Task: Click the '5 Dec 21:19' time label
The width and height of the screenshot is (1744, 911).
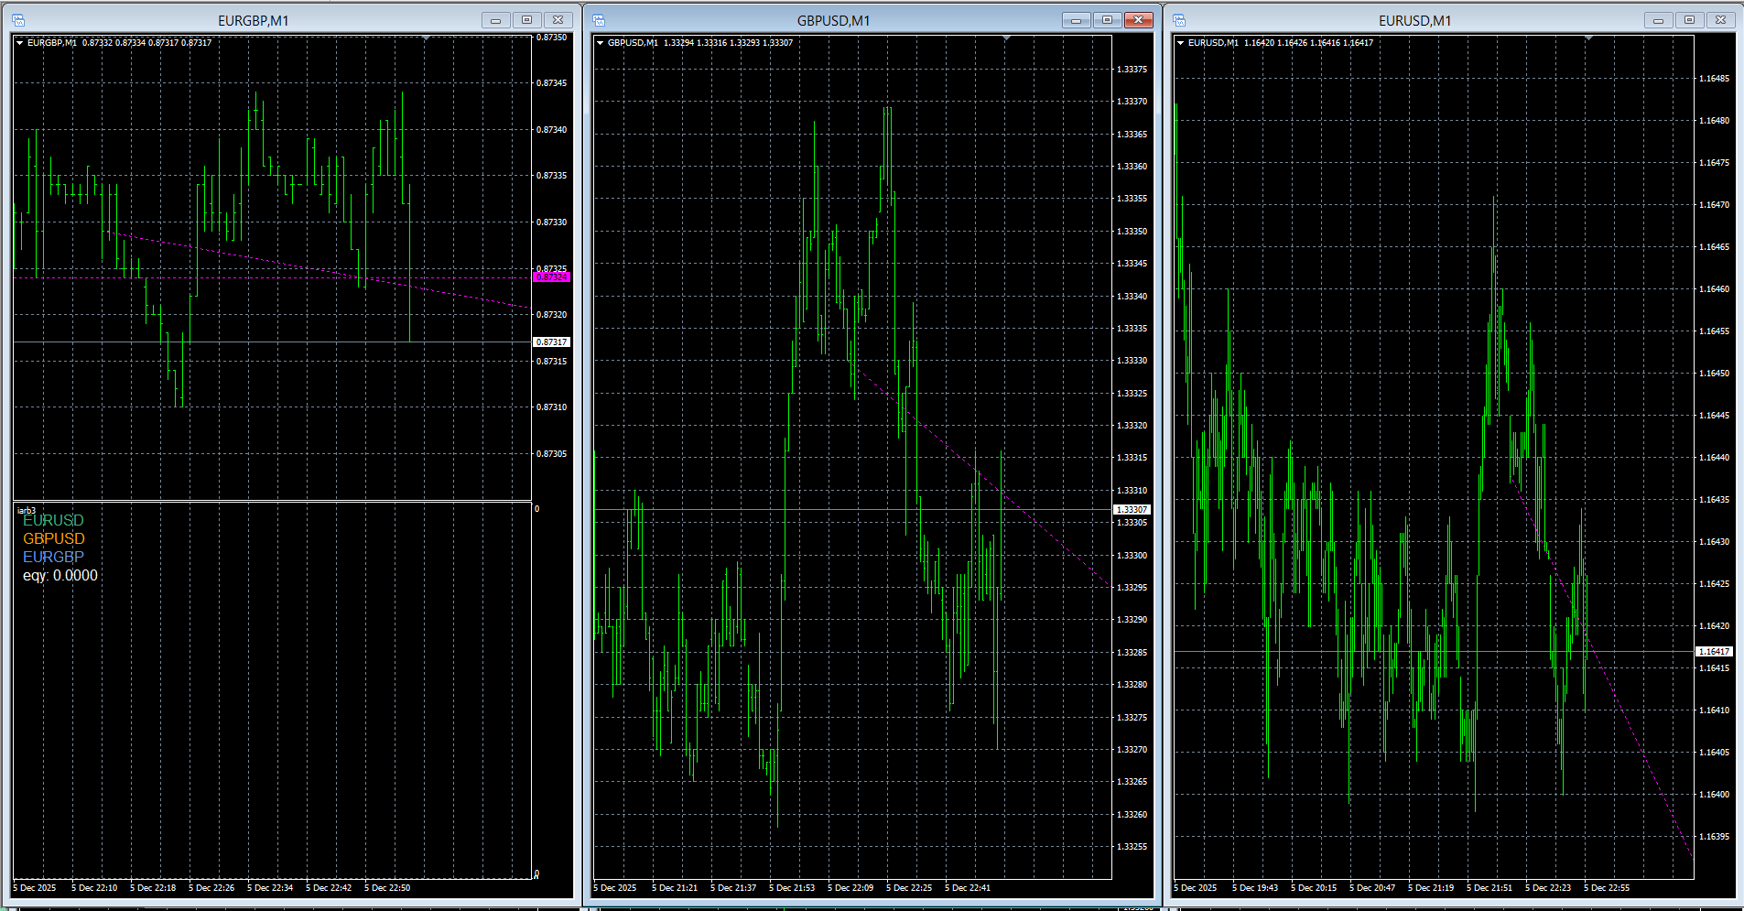Action: (1431, 888)
